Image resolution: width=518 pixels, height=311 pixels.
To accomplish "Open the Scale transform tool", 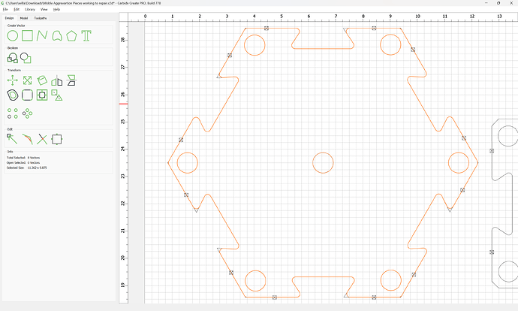I will coord(28,80).
